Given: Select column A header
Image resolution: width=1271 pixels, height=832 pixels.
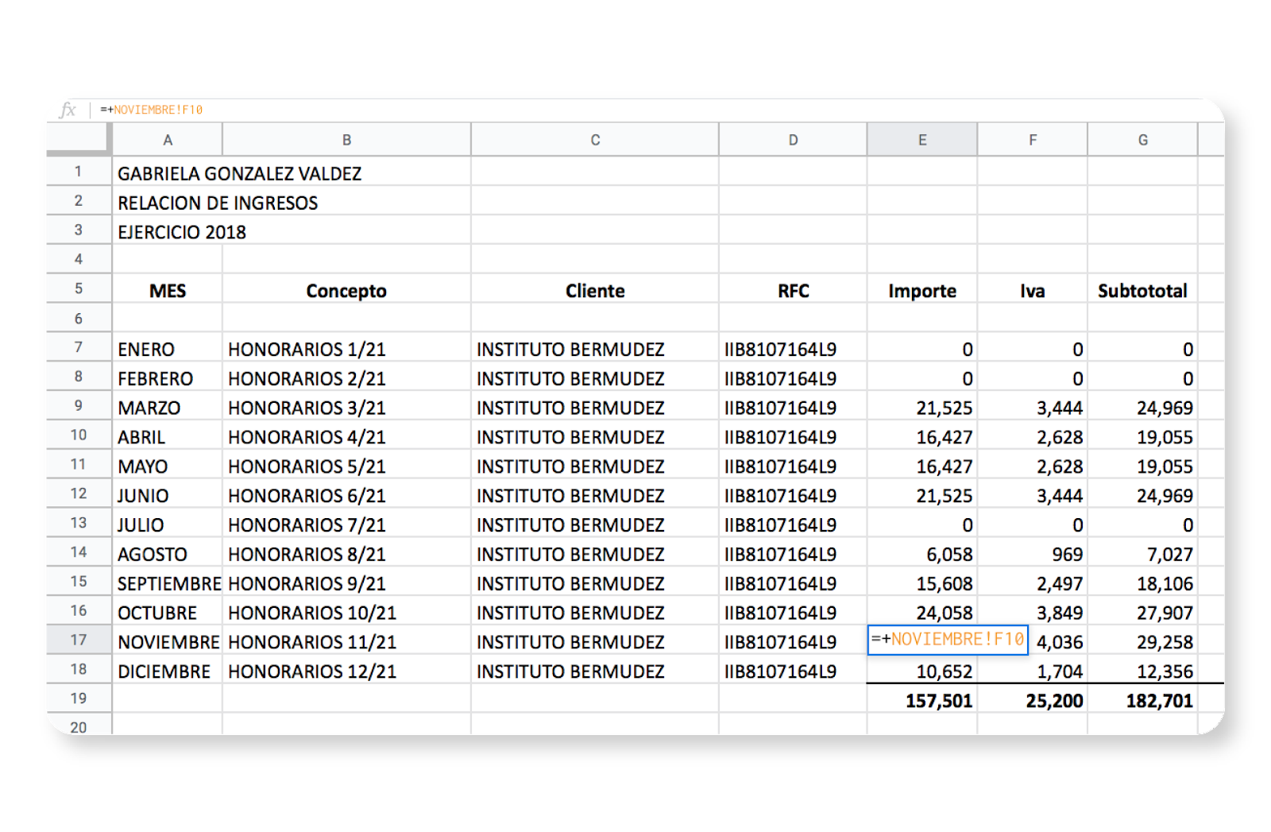Looking at the screenshot, I should click(x=168, y=140).
